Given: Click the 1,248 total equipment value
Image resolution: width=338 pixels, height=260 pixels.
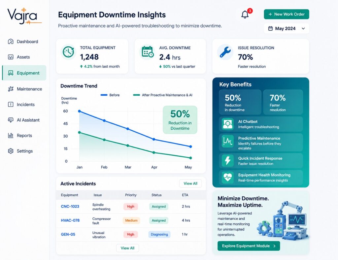Looking at the screenshot, I should 89,57.
